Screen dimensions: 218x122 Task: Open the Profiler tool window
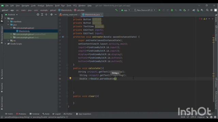pyautogui.click(x=68, y=114)
